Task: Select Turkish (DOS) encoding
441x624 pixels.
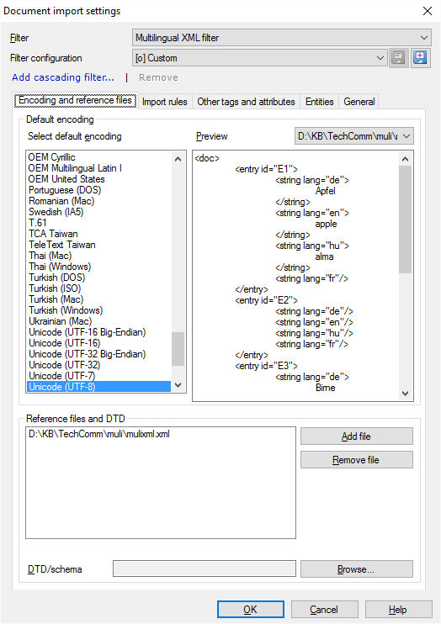Action: tap(98, 278)
